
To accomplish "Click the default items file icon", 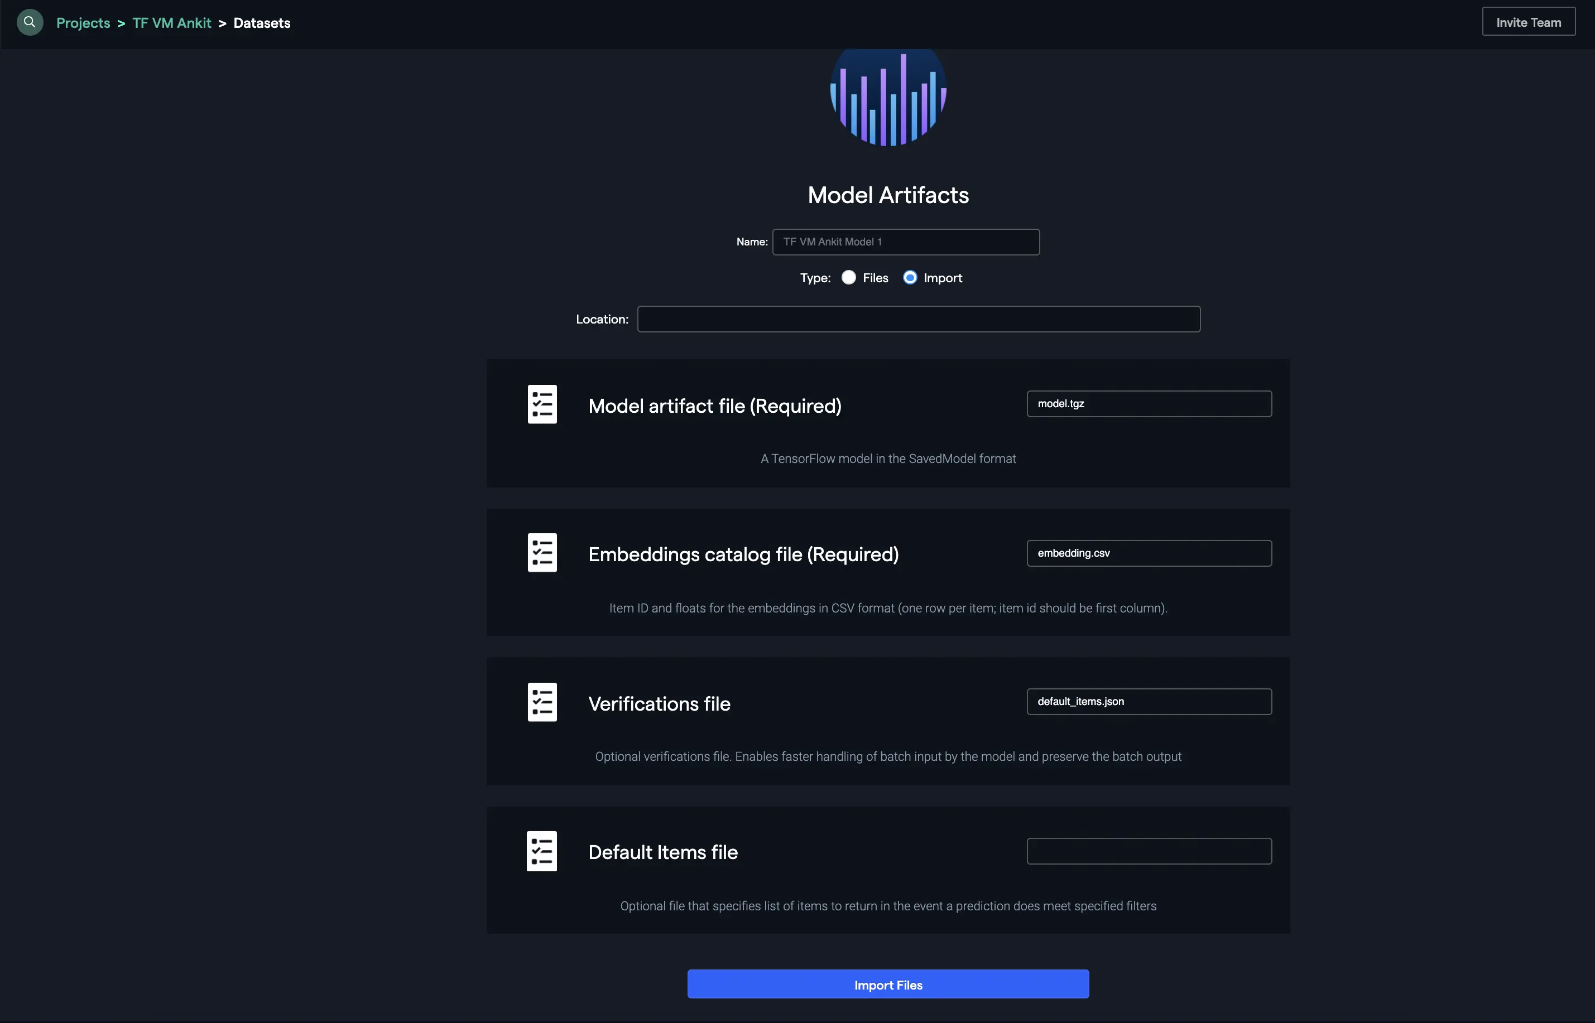I will point(541,850).
